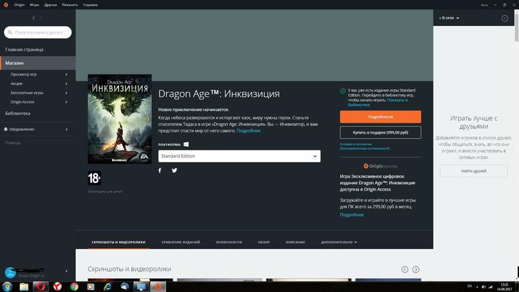This screenshot has height=292, width=519.
Task: Open the В сети status dropdown
Action: pos(449,18)
